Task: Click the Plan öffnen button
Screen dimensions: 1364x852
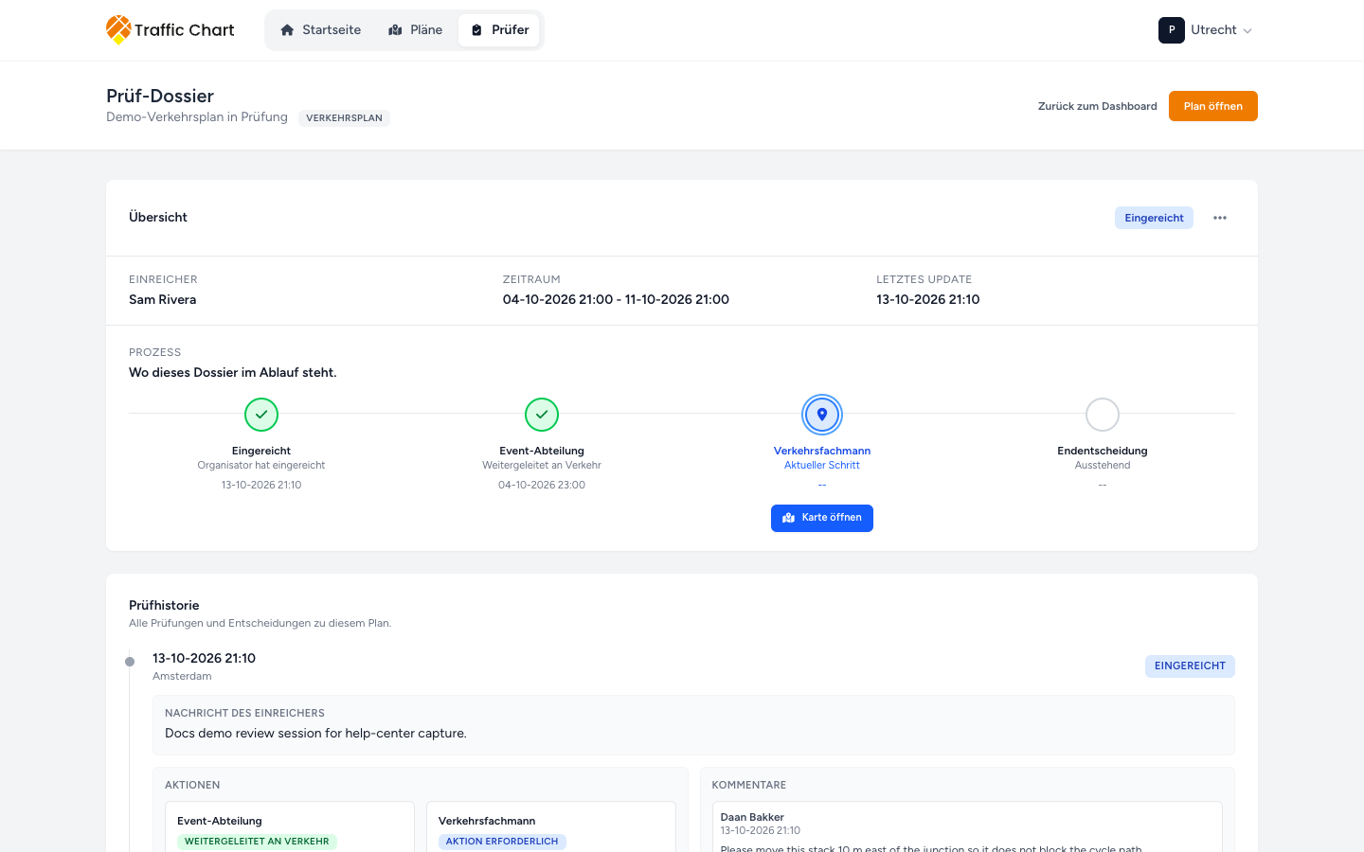Action: pos(1213,106)
